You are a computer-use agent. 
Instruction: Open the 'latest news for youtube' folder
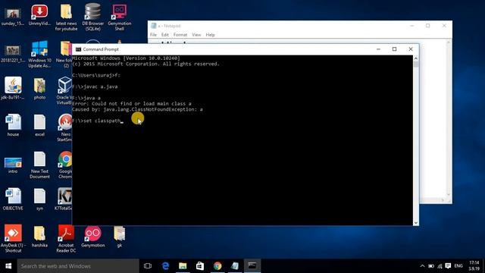[66, 17]
